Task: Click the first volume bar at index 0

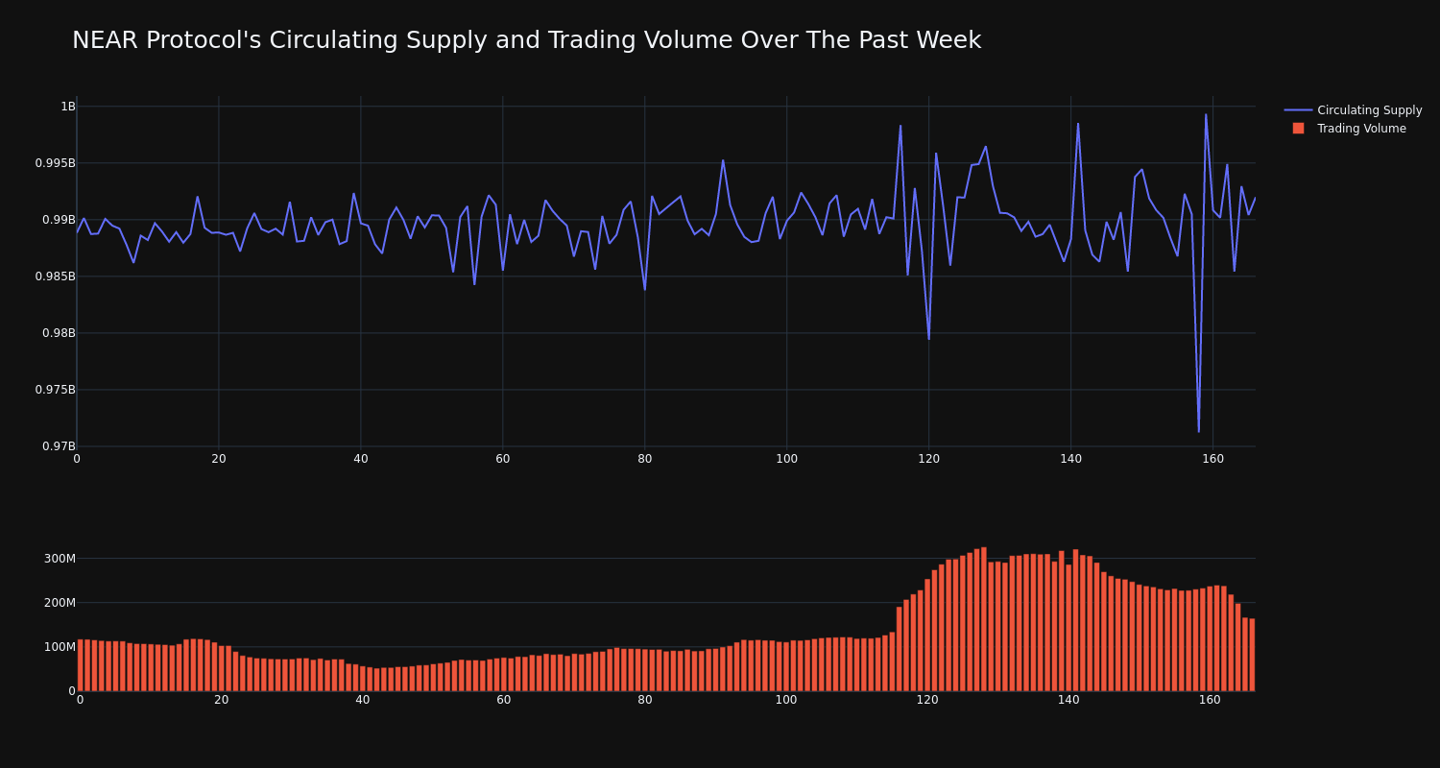Action: coord(81,665)
